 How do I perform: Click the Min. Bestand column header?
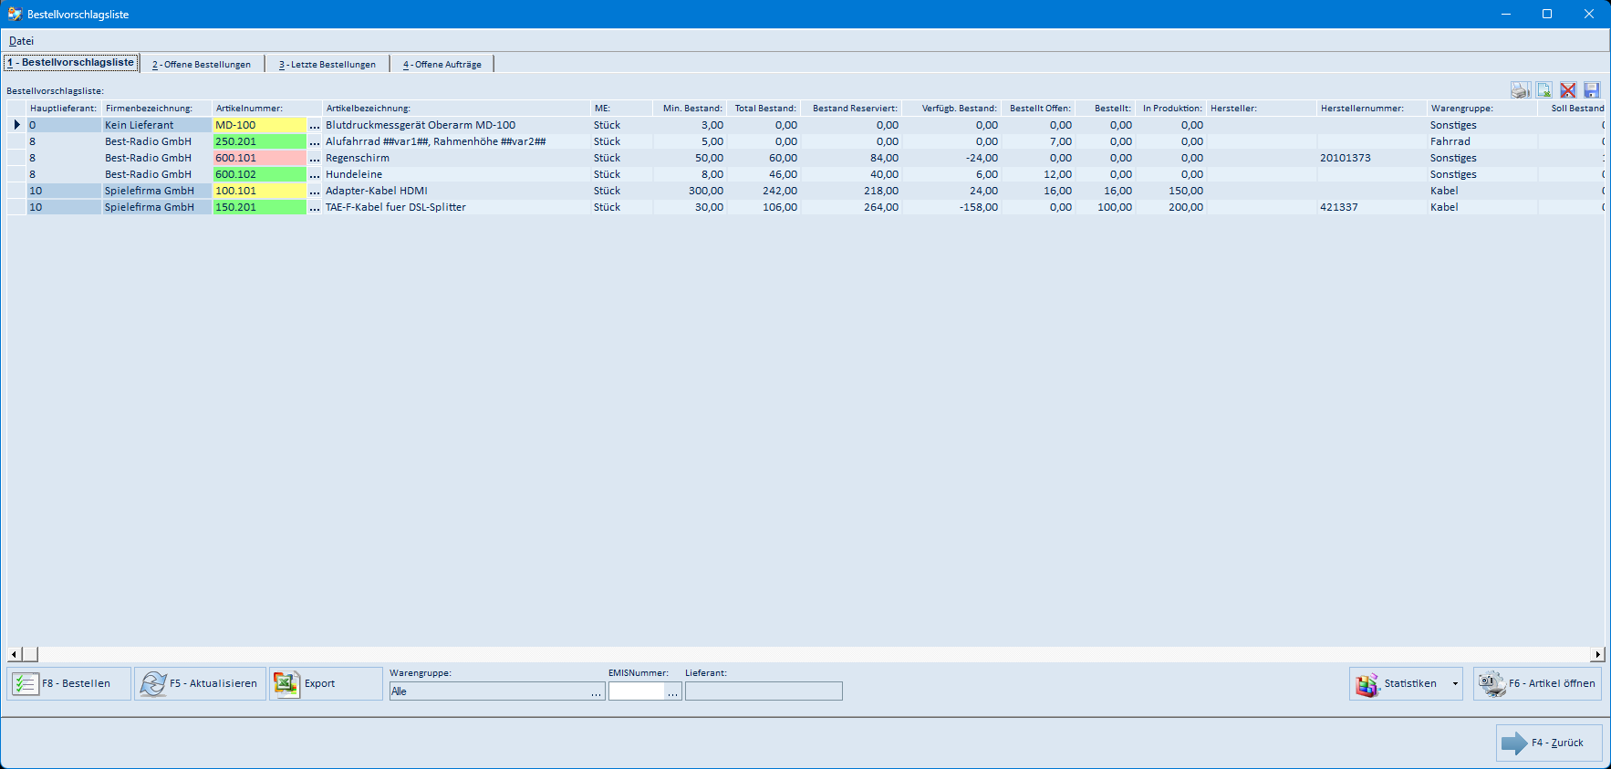coord(691,109)
